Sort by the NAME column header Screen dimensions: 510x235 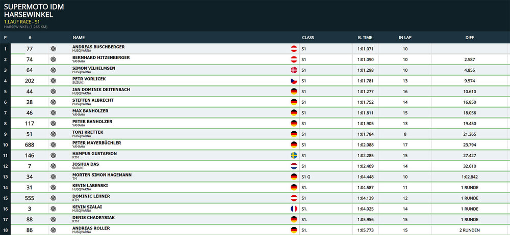79,38
